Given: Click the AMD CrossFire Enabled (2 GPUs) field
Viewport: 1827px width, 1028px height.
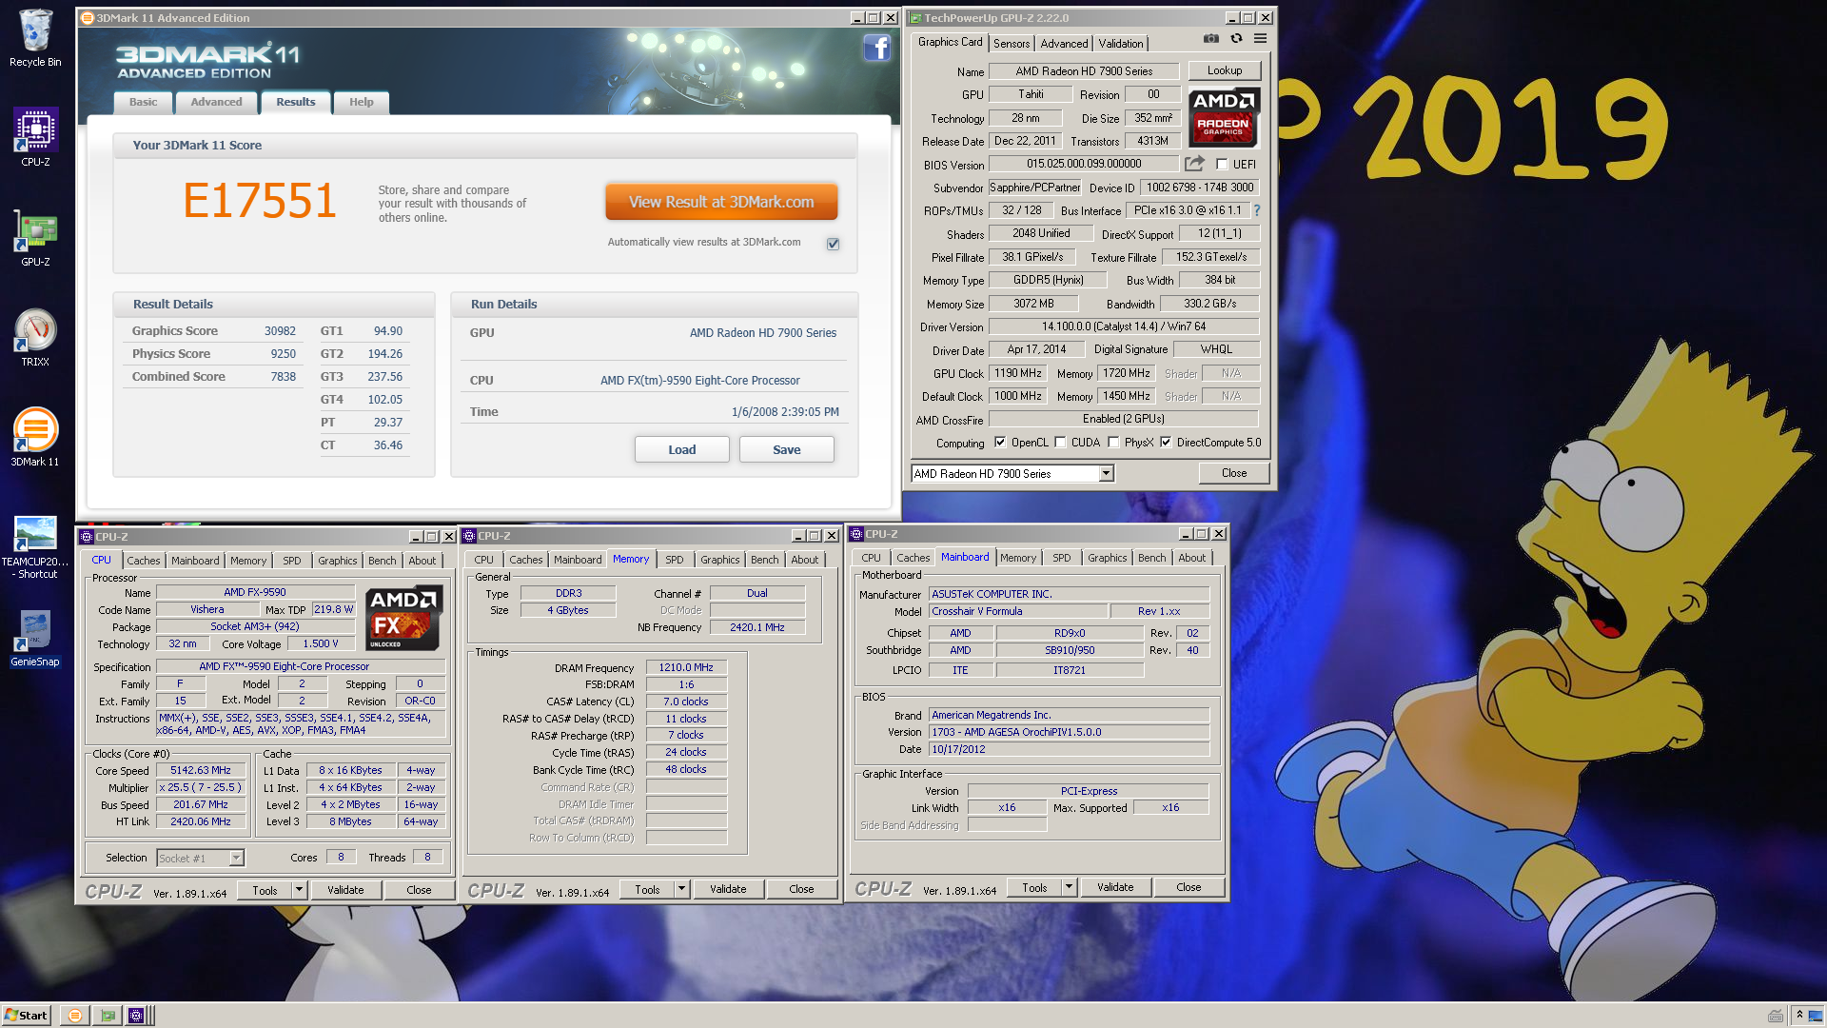Looking at the screenshot, I should click(1124, 419).
